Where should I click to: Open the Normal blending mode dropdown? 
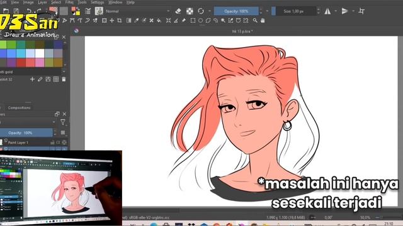[x=137, y=11]
